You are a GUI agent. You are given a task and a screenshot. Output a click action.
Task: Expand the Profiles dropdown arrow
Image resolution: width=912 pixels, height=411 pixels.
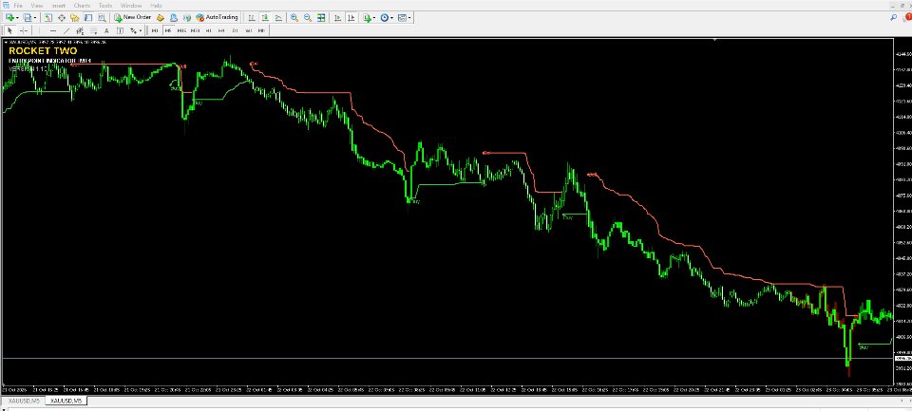[x=35, y=17]
